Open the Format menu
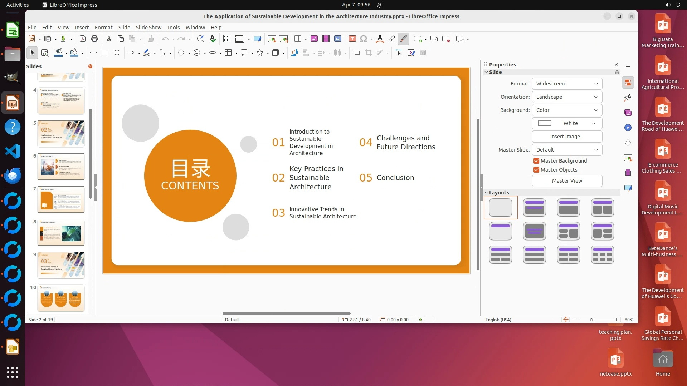The height and width of the screenshot is (386, 687). [103, 28]
